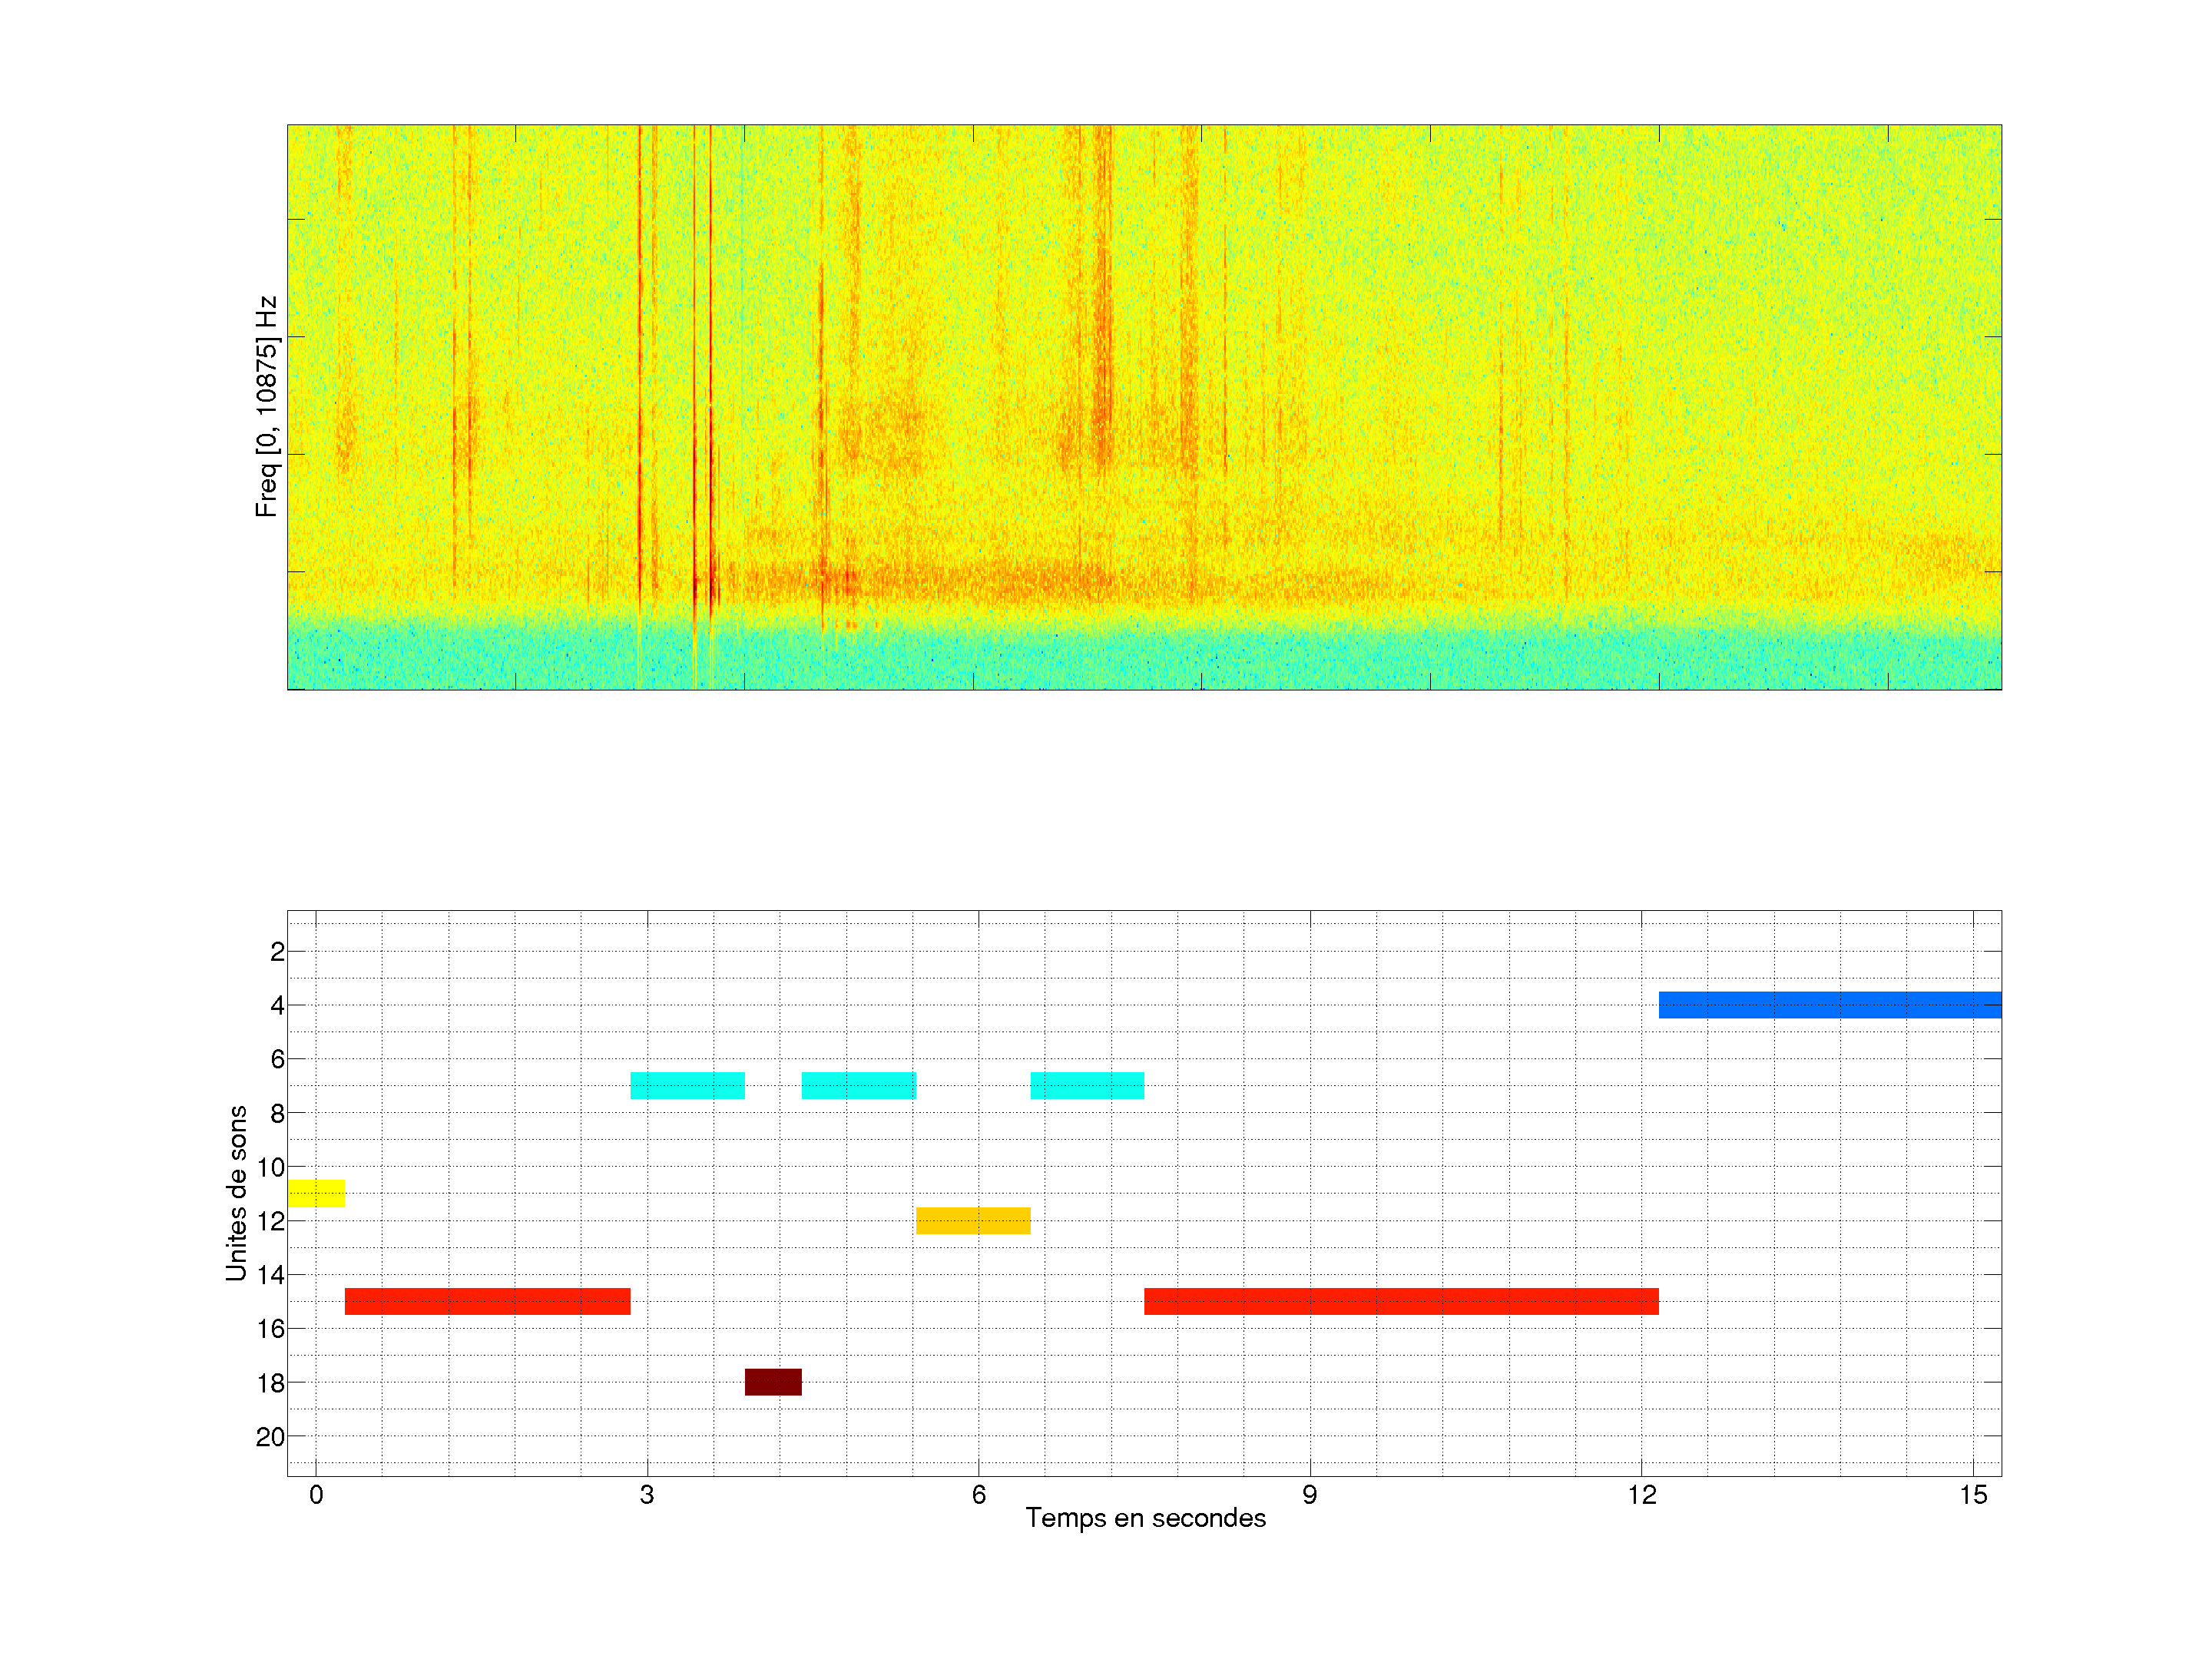This screenshot has height=1659, width=2212.
Task: Select the first cyan bar starting near 3 seconds
Action: click(x=687, y=1086)
